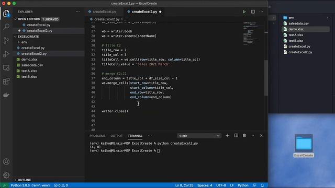Open the Explorer view in activity bar

click(x=6, y=14)
